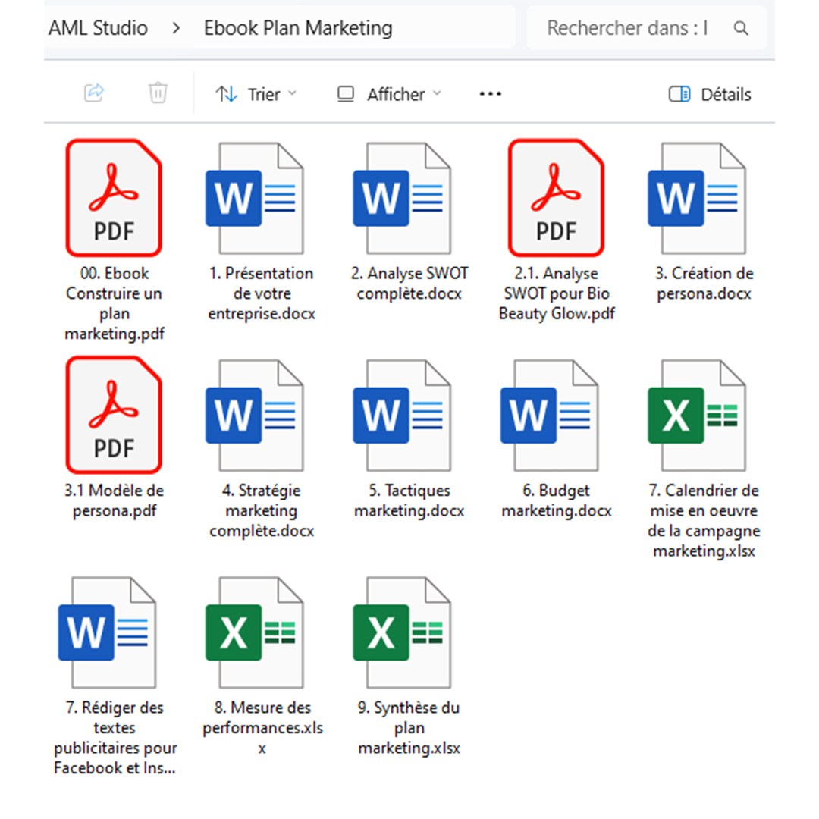This screenshot has height=819, width=819.
Task: Click the label '7. Calendrier de mise en oeuvre de la campagne marketing.xlsx'
Action: (x=704, y=520)
